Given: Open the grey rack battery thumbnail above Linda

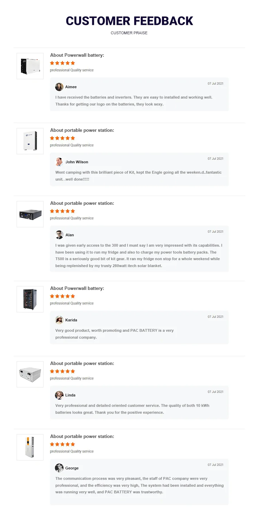Looking at the screenshot, I should (30, 374).
